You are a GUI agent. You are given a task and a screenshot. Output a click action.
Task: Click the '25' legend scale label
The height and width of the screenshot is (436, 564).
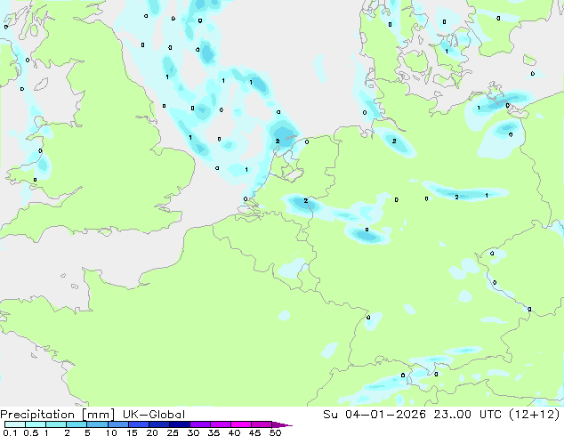pos(173,432)
